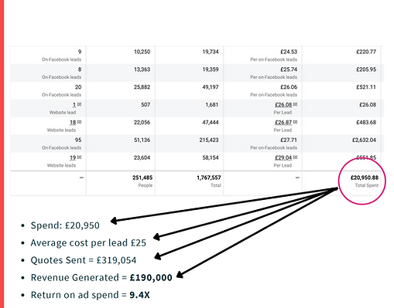Image resolution: width=394 pixels, height=308 pixels.
Task: Open the underlined £26.87 per lead value
Action: 283,123
